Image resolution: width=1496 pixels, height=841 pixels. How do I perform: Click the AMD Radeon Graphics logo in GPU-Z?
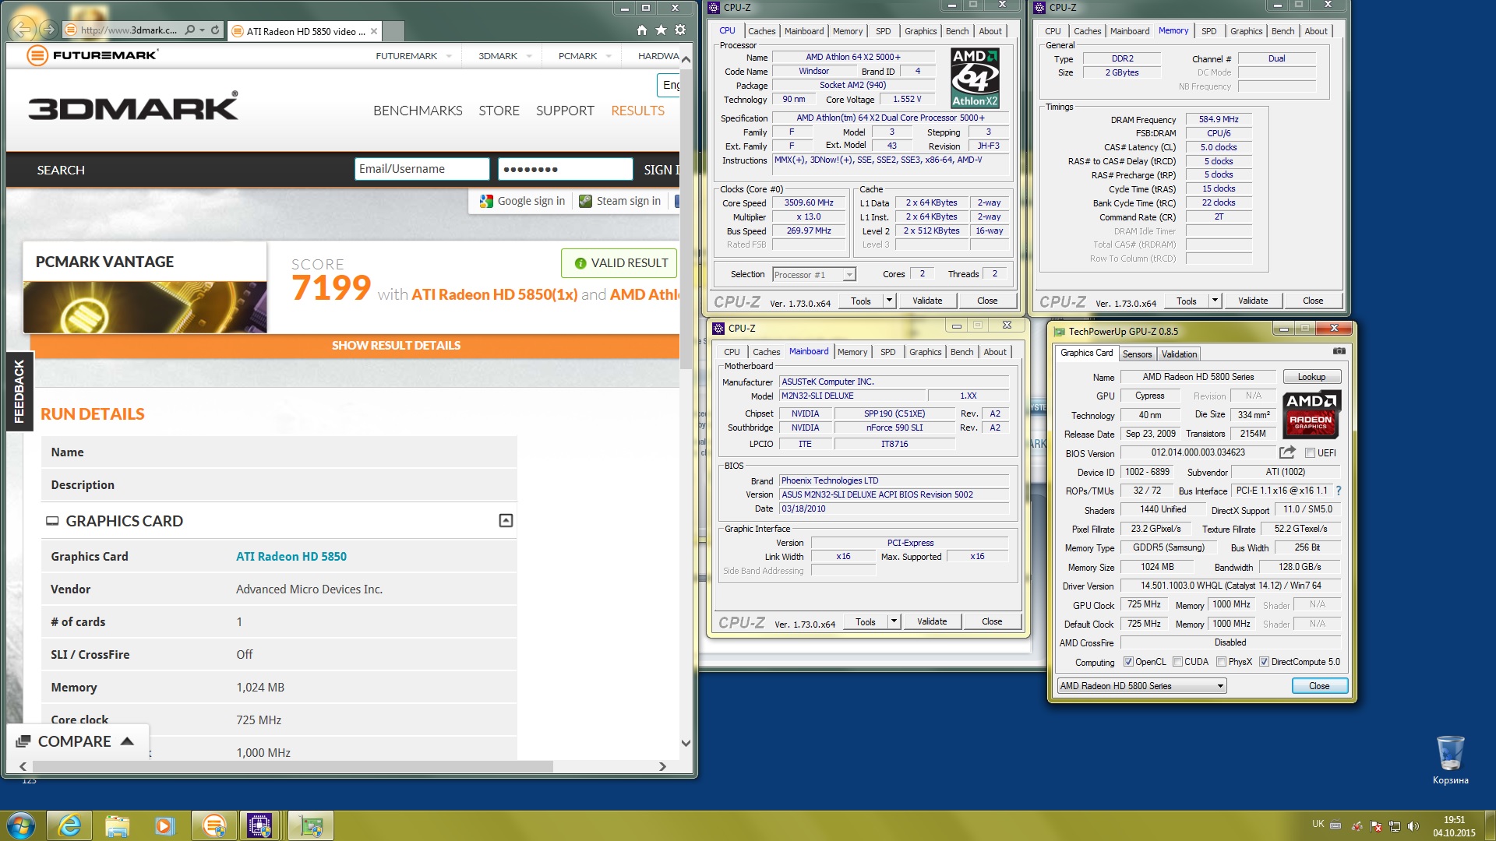(x=1311, y=415)
